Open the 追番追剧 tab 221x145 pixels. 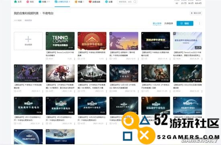[94, 2]
